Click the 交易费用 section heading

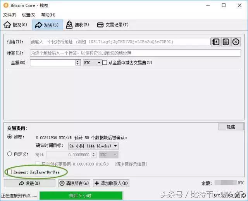17,128
